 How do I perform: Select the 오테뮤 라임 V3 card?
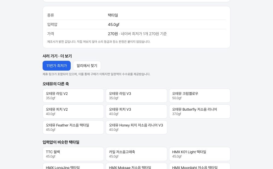pos(136,96)
